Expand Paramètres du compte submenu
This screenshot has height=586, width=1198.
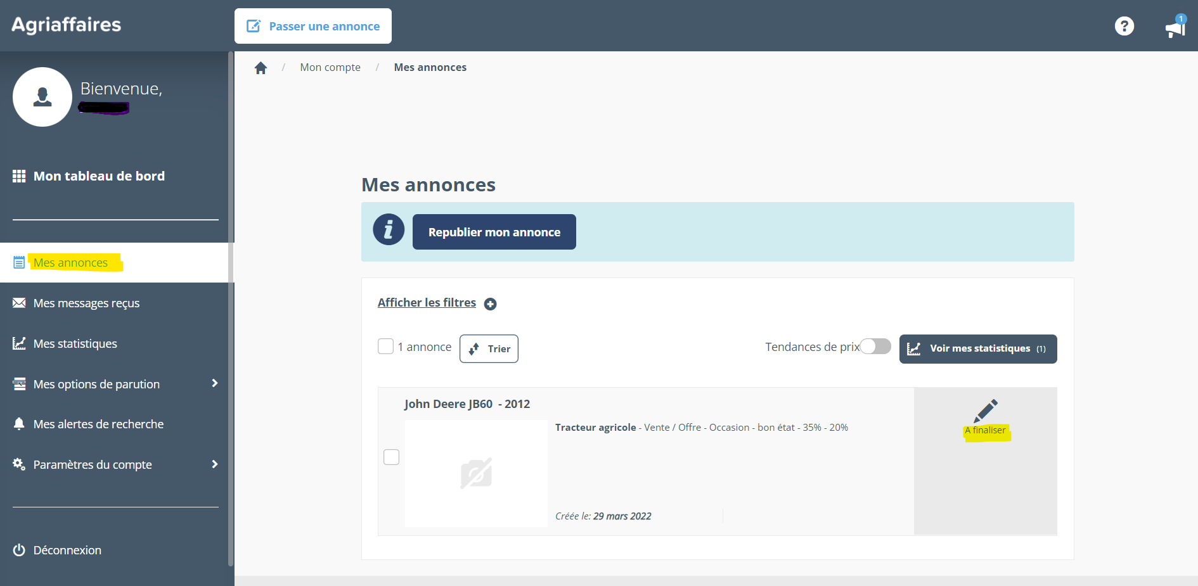pos(214,464)
